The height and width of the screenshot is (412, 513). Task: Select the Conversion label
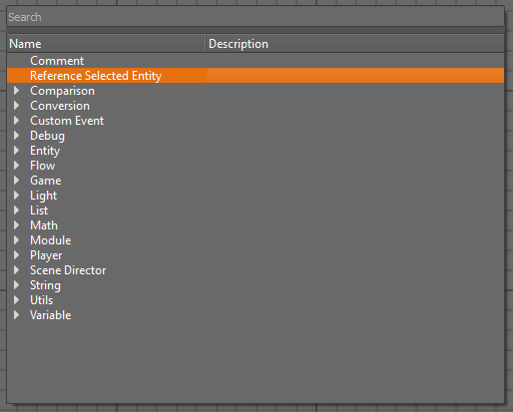(x=60, y=106)
